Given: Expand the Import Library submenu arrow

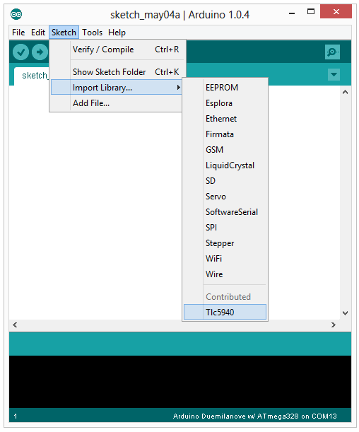Looking at the screenshot, I should (x=178, y=88).
